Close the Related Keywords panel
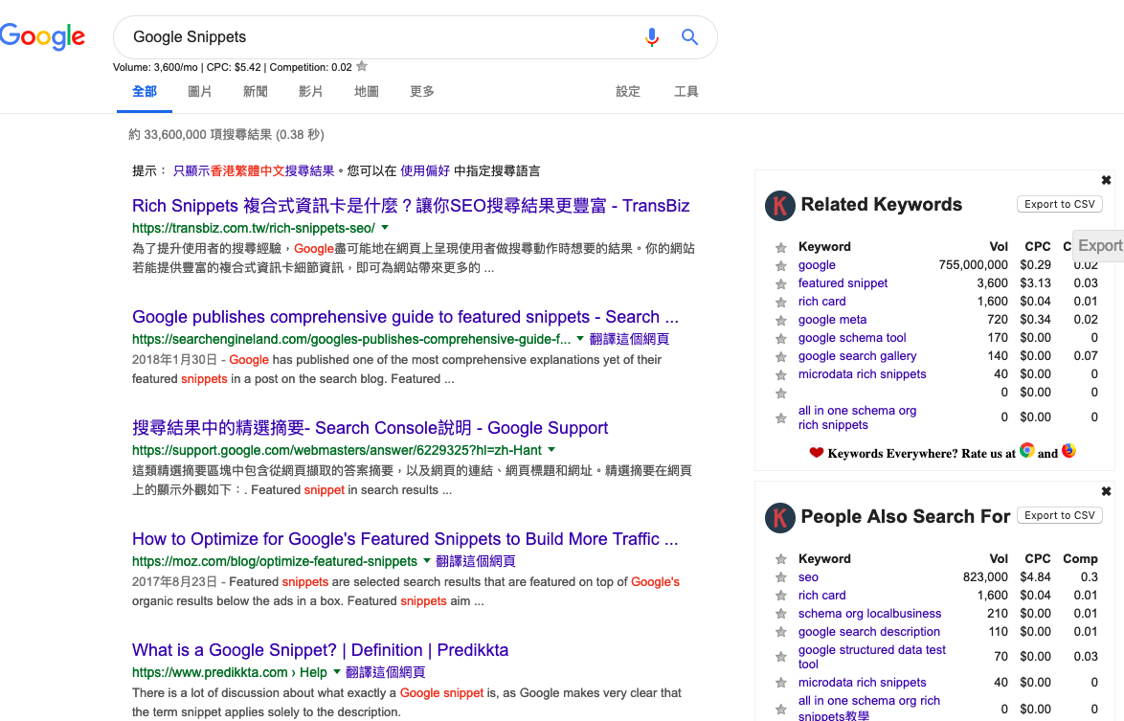 click(1106, 180)
